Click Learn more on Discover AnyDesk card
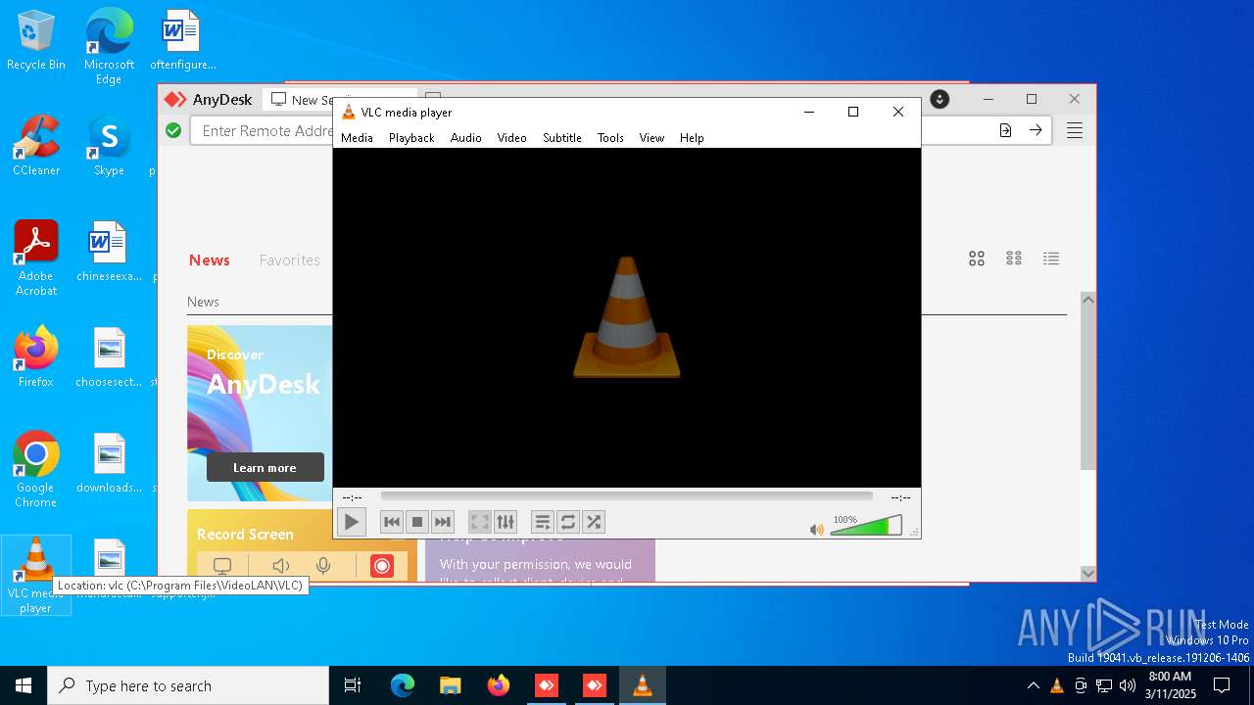The height and width of the screenshot is (705, 1254). [x=265, y=467]
